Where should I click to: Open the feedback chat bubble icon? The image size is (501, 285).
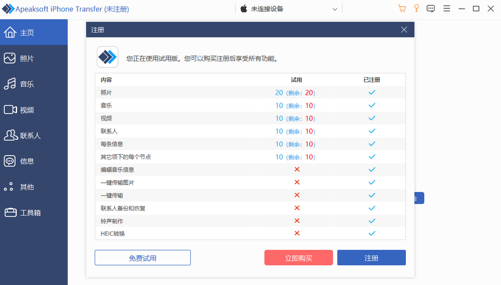431,9
